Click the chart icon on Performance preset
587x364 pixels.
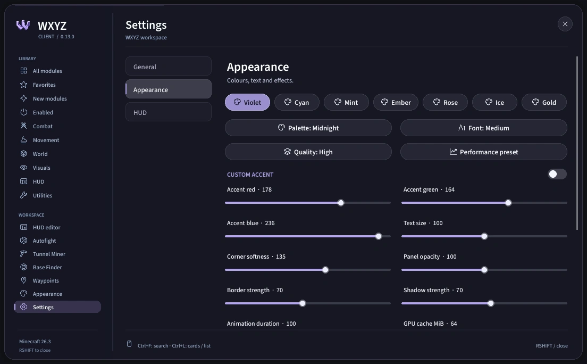pos(453,152)
